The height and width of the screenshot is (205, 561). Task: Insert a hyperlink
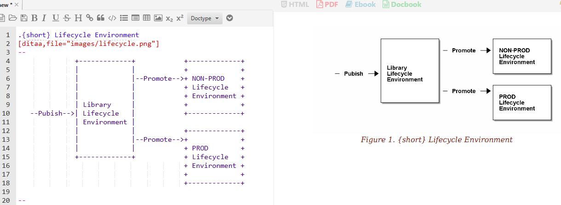point(89,18)
